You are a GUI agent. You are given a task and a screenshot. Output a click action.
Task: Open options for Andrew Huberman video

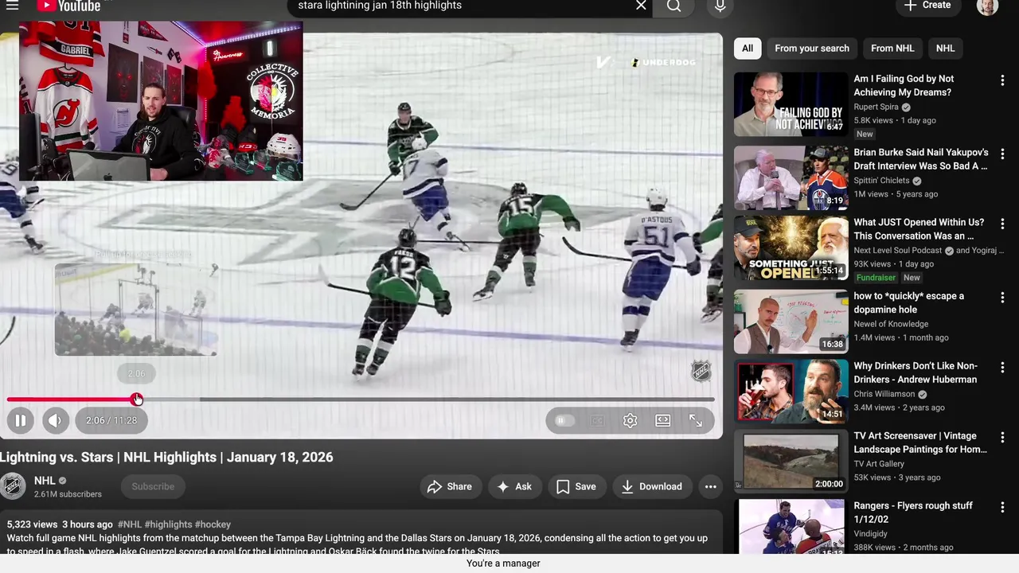coord(1002,368)
